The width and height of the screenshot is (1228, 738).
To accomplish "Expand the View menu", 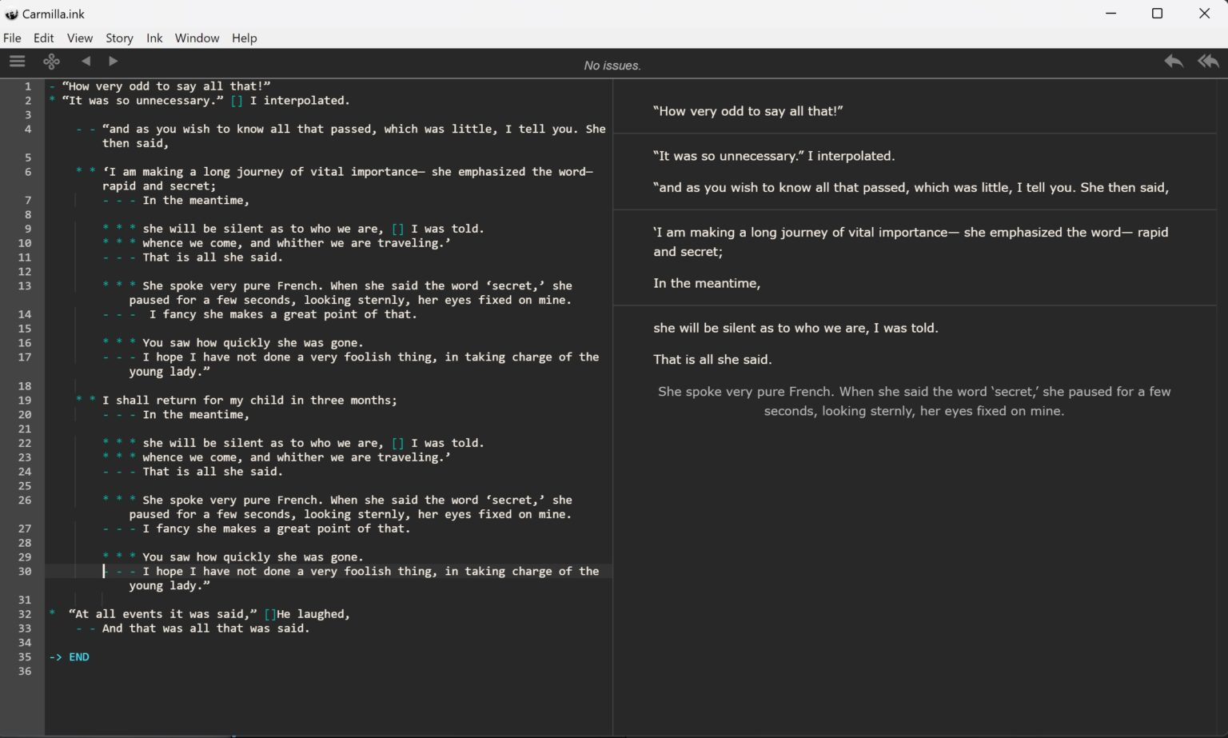I will tap(79, 38).
